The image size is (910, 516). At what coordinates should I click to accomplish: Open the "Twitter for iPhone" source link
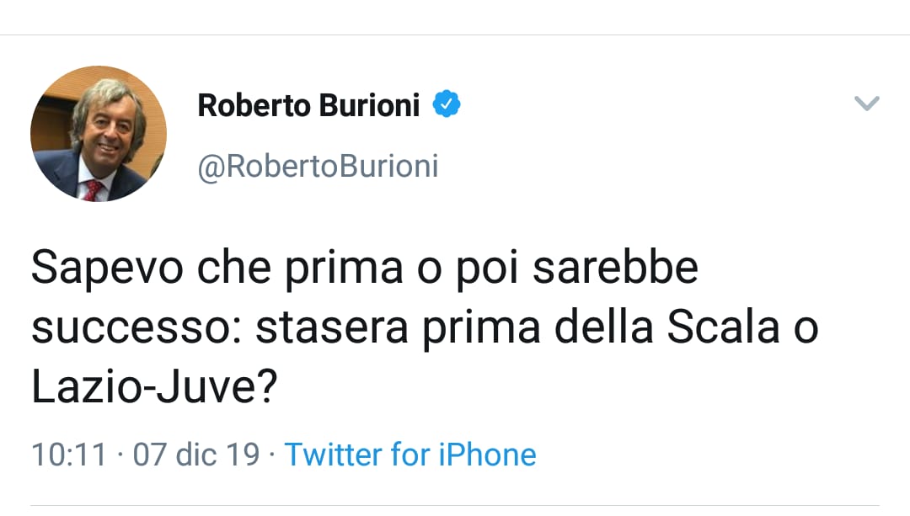pyautogui.click(x=410, y=455)
